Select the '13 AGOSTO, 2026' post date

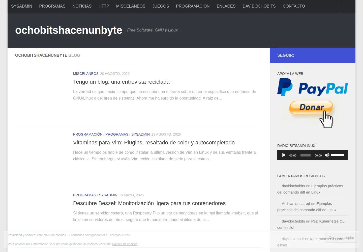tap(166, 134)
